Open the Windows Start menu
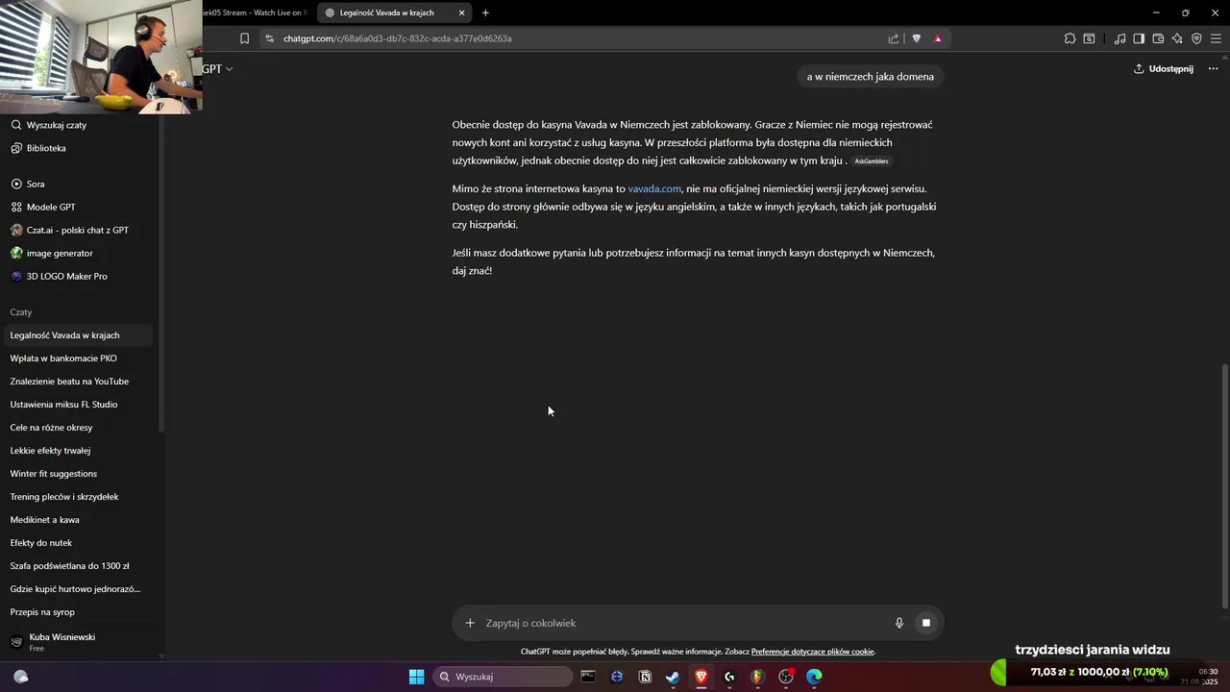 click(416, 677)
